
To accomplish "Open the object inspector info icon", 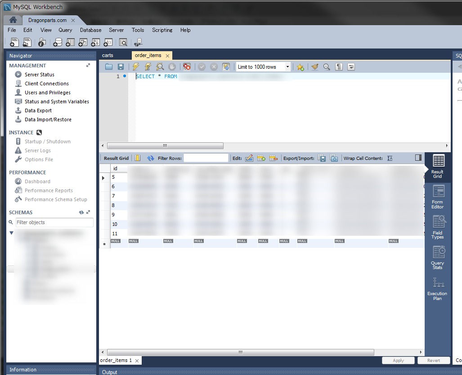I will (42, 42).
